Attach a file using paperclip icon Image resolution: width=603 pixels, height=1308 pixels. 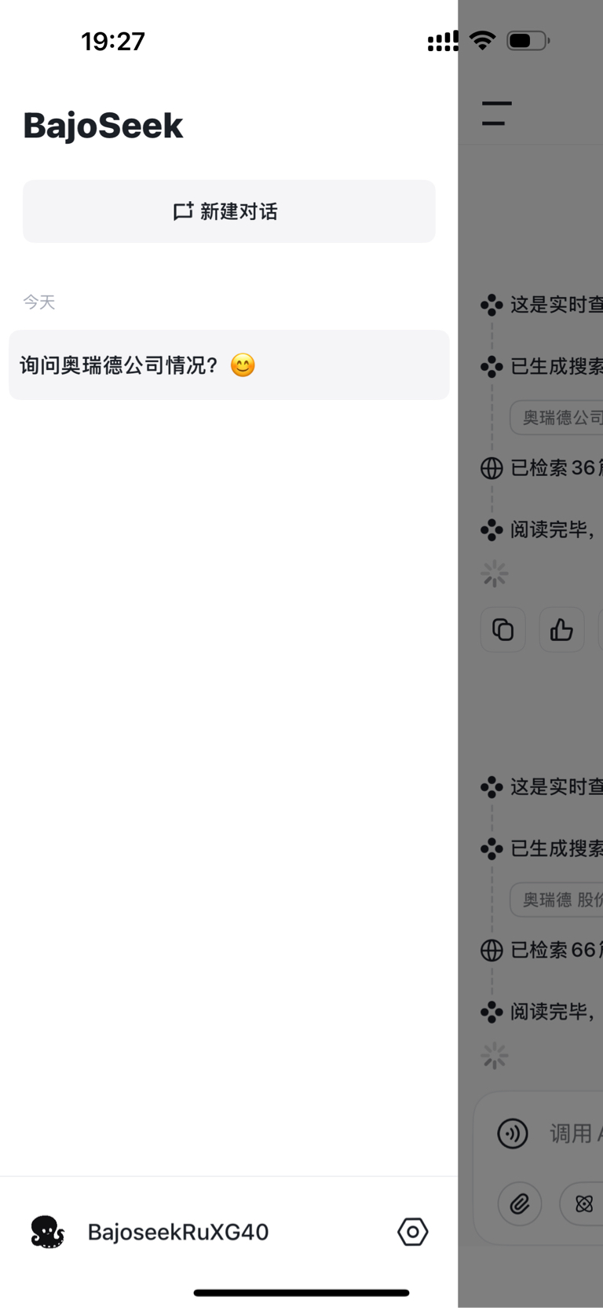coord(520,1204)
